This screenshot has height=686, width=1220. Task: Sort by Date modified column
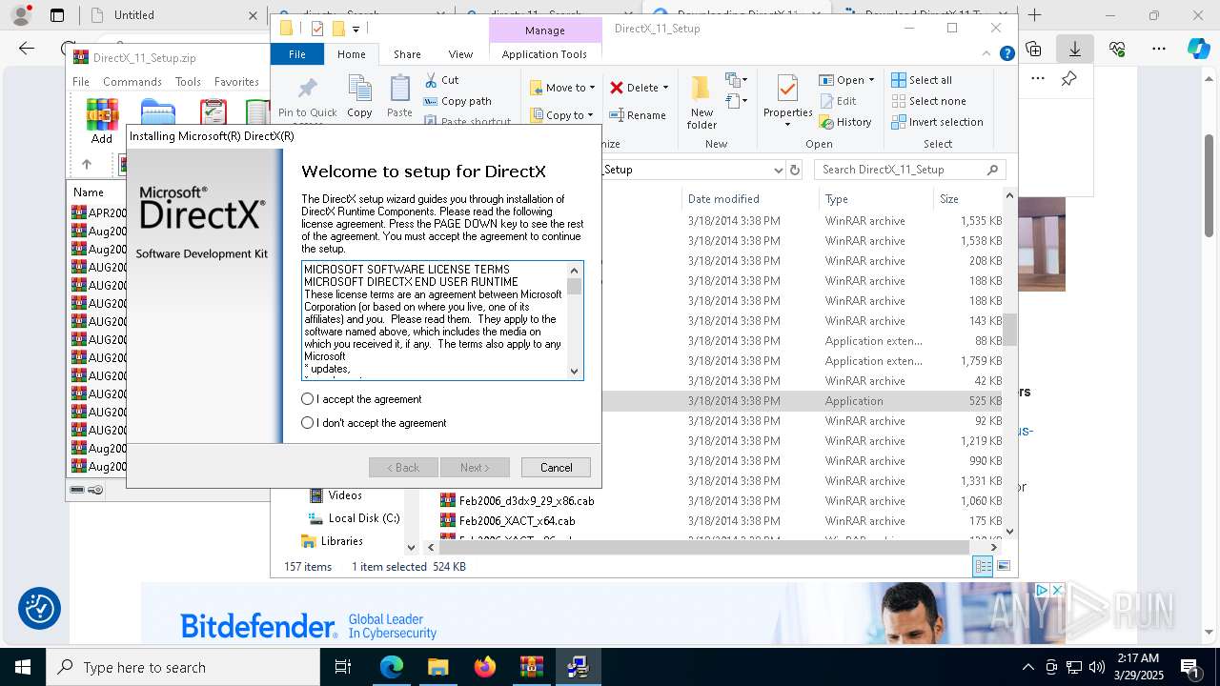point(723,199)
